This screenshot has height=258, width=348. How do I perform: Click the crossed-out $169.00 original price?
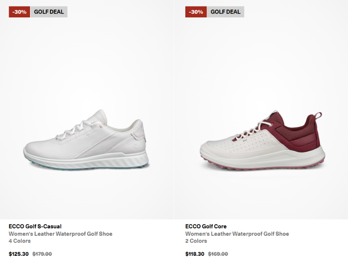point(218,254)
